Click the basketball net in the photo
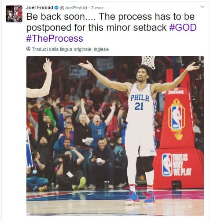Image resolution: width=210 pixels, height=221 pixels. click(148, 62)
